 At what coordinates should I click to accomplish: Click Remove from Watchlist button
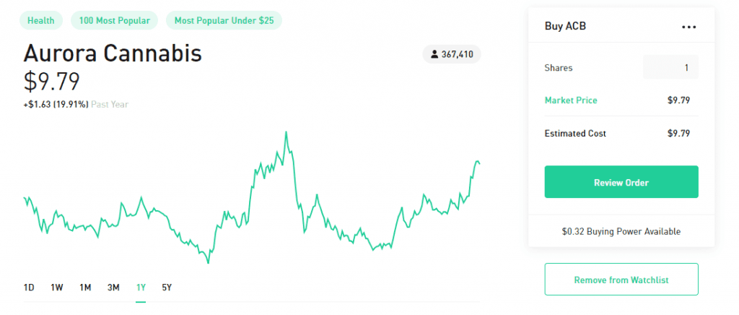[x=621, y=280]
